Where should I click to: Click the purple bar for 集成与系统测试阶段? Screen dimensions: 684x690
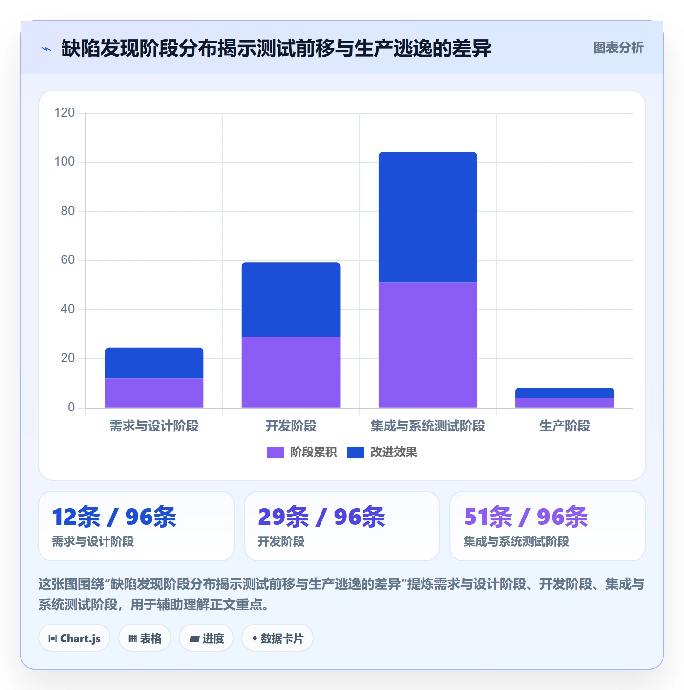[x=428, y=345]
